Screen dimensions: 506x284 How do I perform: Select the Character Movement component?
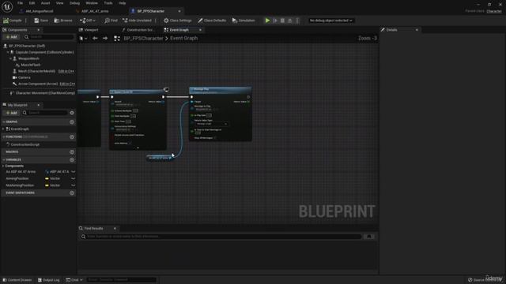pos(45,93)
